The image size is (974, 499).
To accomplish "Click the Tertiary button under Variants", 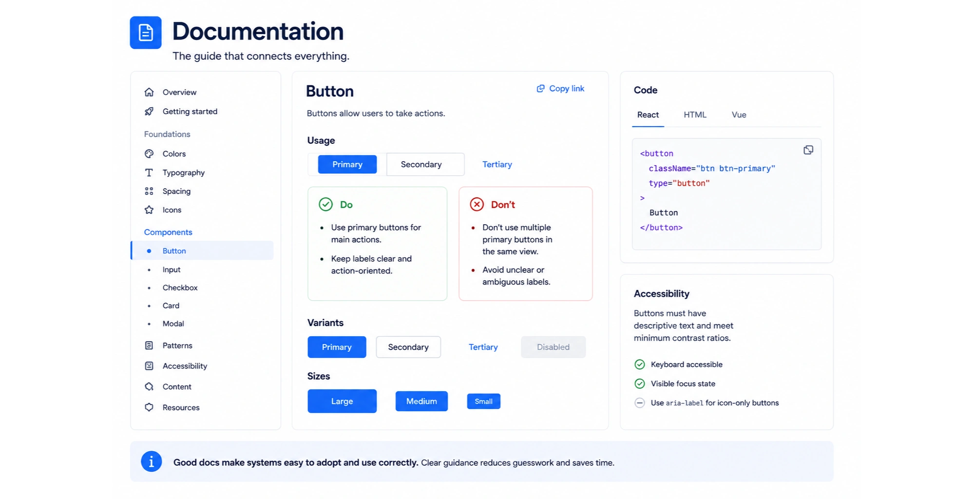I will 483,347.
